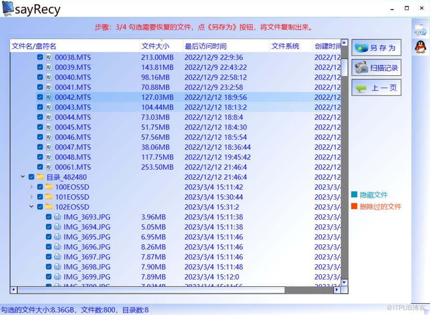This screenshot has width=430, height=315.
Task: Click the 另存为 save-as button
Action: [376, 47]
